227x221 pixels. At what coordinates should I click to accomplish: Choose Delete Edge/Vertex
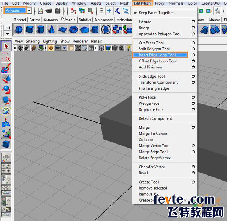tap(154, 158)
